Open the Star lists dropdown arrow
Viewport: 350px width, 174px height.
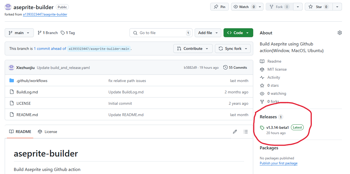point(337,7)
